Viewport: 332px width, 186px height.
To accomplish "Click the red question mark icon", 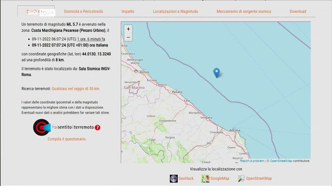I will 97,128.
